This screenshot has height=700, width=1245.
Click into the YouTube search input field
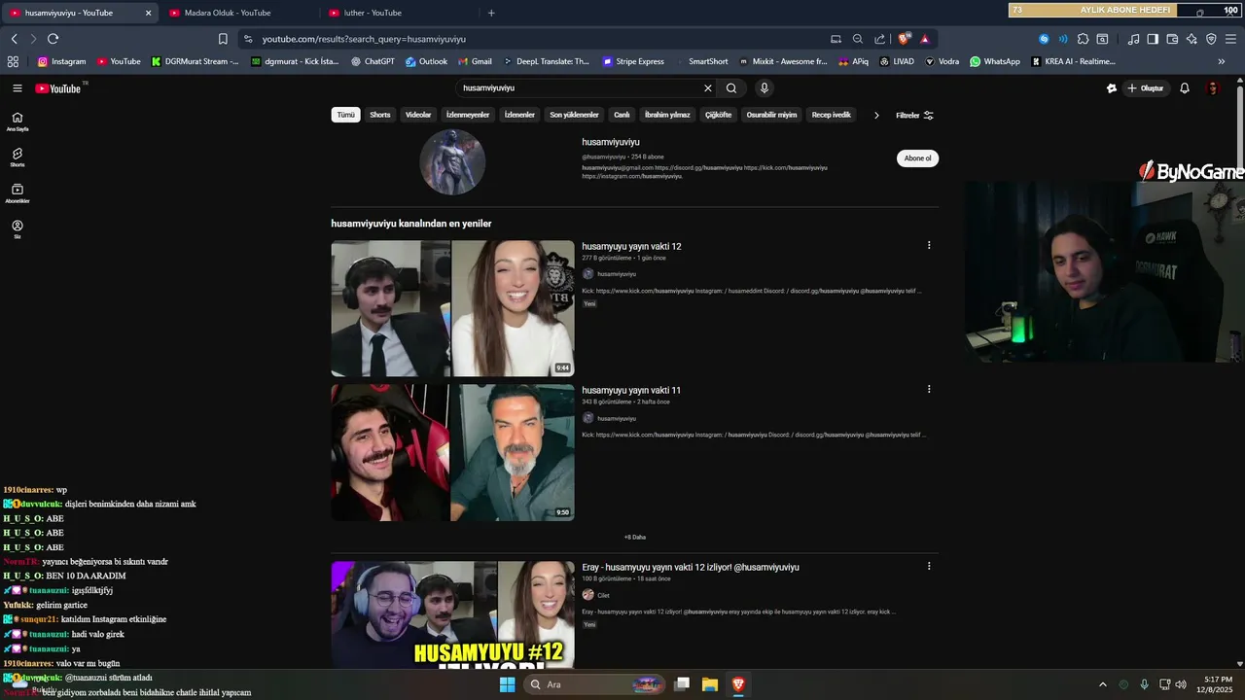click(x=579, y=87)
